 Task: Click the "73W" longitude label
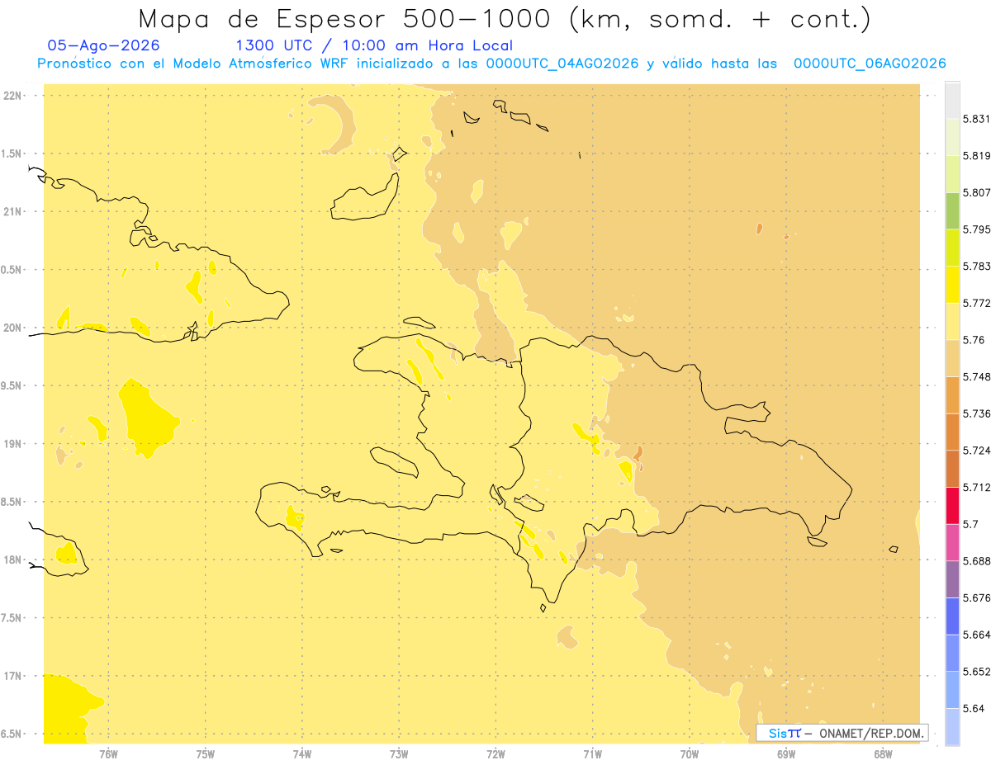[399, 753]
